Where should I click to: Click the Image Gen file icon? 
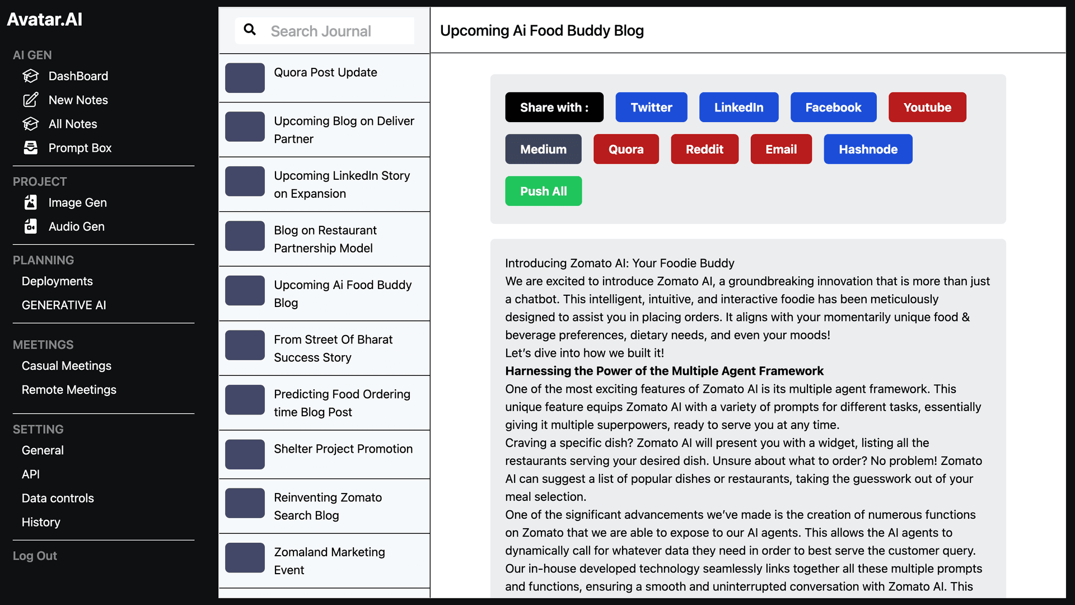30,202
